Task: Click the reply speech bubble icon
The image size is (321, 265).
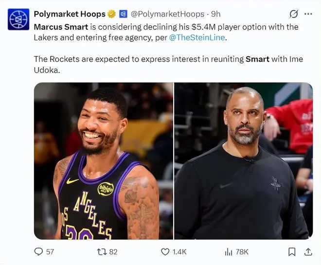Action: (x=38, y=252)
